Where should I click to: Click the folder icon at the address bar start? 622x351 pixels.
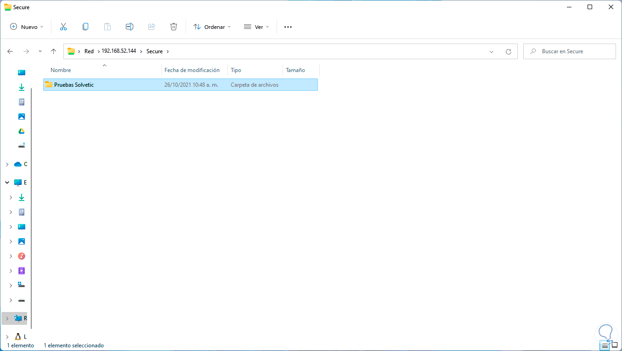tap(71, 51)
